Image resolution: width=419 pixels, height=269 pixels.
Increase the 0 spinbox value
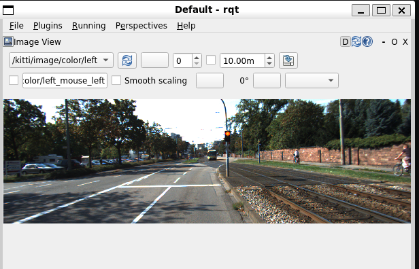coord(197,57)
